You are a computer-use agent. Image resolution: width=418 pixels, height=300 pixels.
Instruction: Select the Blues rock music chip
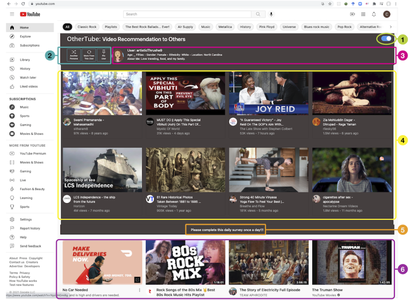pos(316,27)
